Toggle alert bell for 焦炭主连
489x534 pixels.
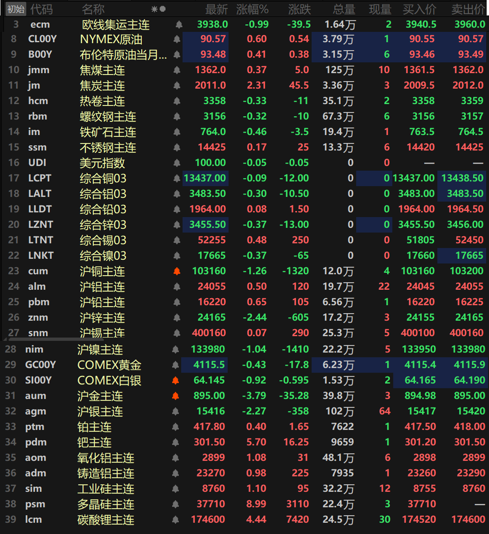tap(176, 85)
